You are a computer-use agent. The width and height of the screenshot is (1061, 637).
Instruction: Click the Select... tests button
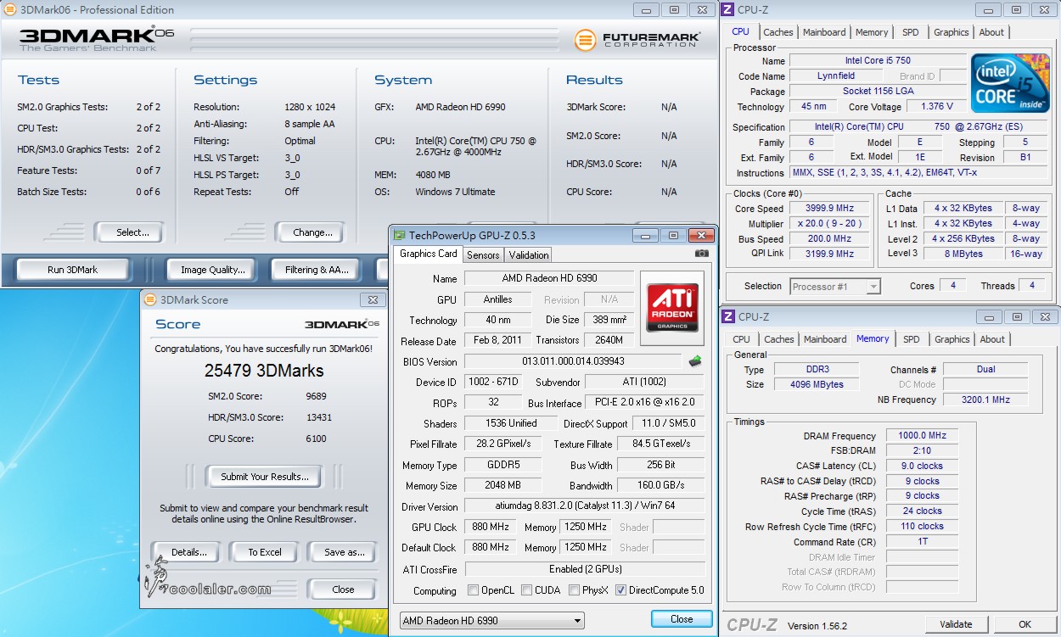132,232
